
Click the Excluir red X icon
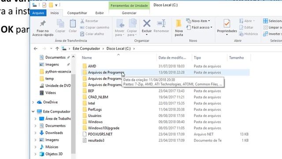click(x=147, y=23)
